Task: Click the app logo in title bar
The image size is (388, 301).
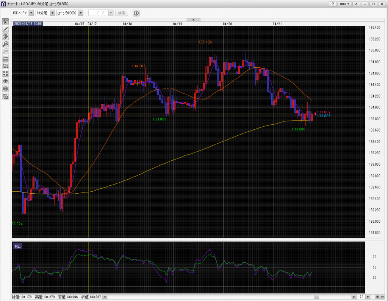Action: pyautogui.click(x=3, y=4)
